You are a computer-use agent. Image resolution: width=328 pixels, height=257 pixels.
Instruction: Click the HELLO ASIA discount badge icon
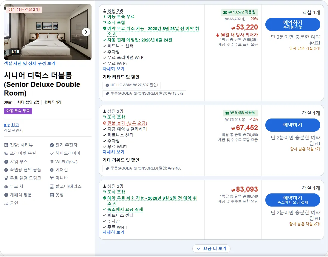tap(107, 85)
